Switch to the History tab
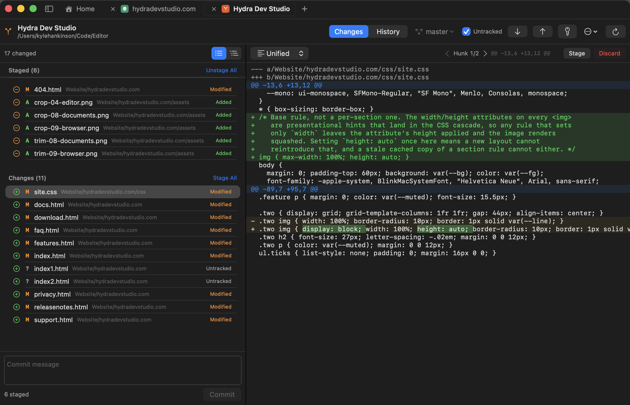Viewport: 630px width, 405px height. click(388, 32)
